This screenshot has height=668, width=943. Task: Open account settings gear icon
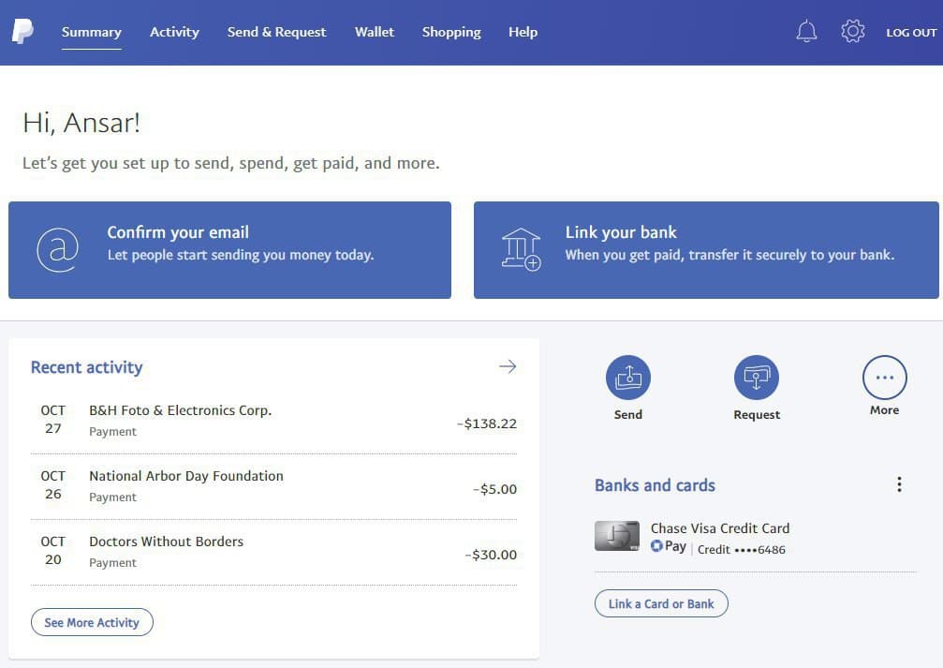point(852,32)
